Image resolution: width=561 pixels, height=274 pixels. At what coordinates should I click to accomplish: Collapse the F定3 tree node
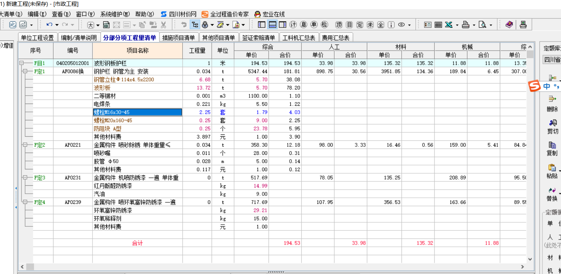[x=25, y=178]
